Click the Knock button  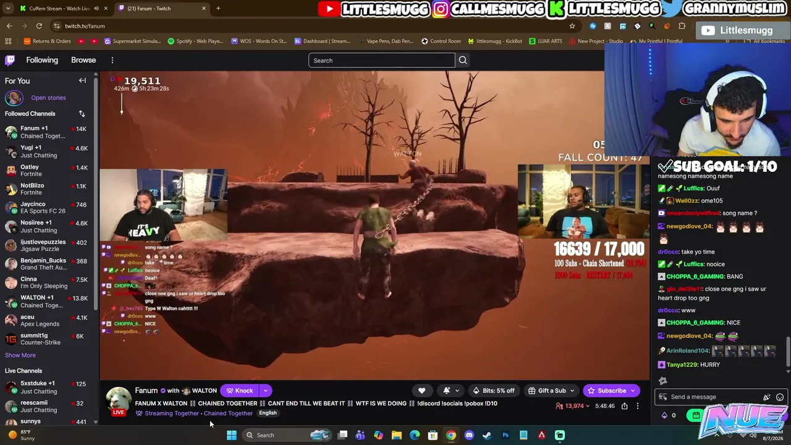240,391
